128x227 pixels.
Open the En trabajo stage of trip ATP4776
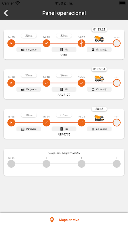99,129
